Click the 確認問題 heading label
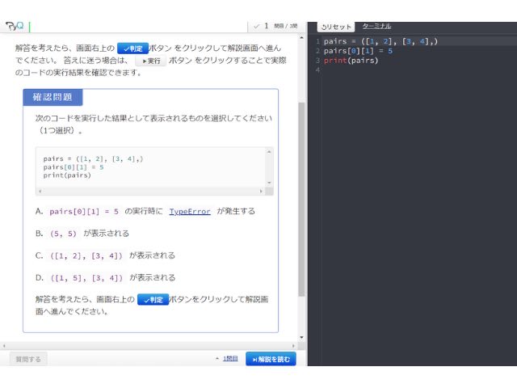The height and width of the screenshot is (388, 517). pyautogui.click(x=53, y=97)
